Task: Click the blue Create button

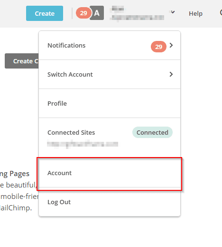Action: 45,13
